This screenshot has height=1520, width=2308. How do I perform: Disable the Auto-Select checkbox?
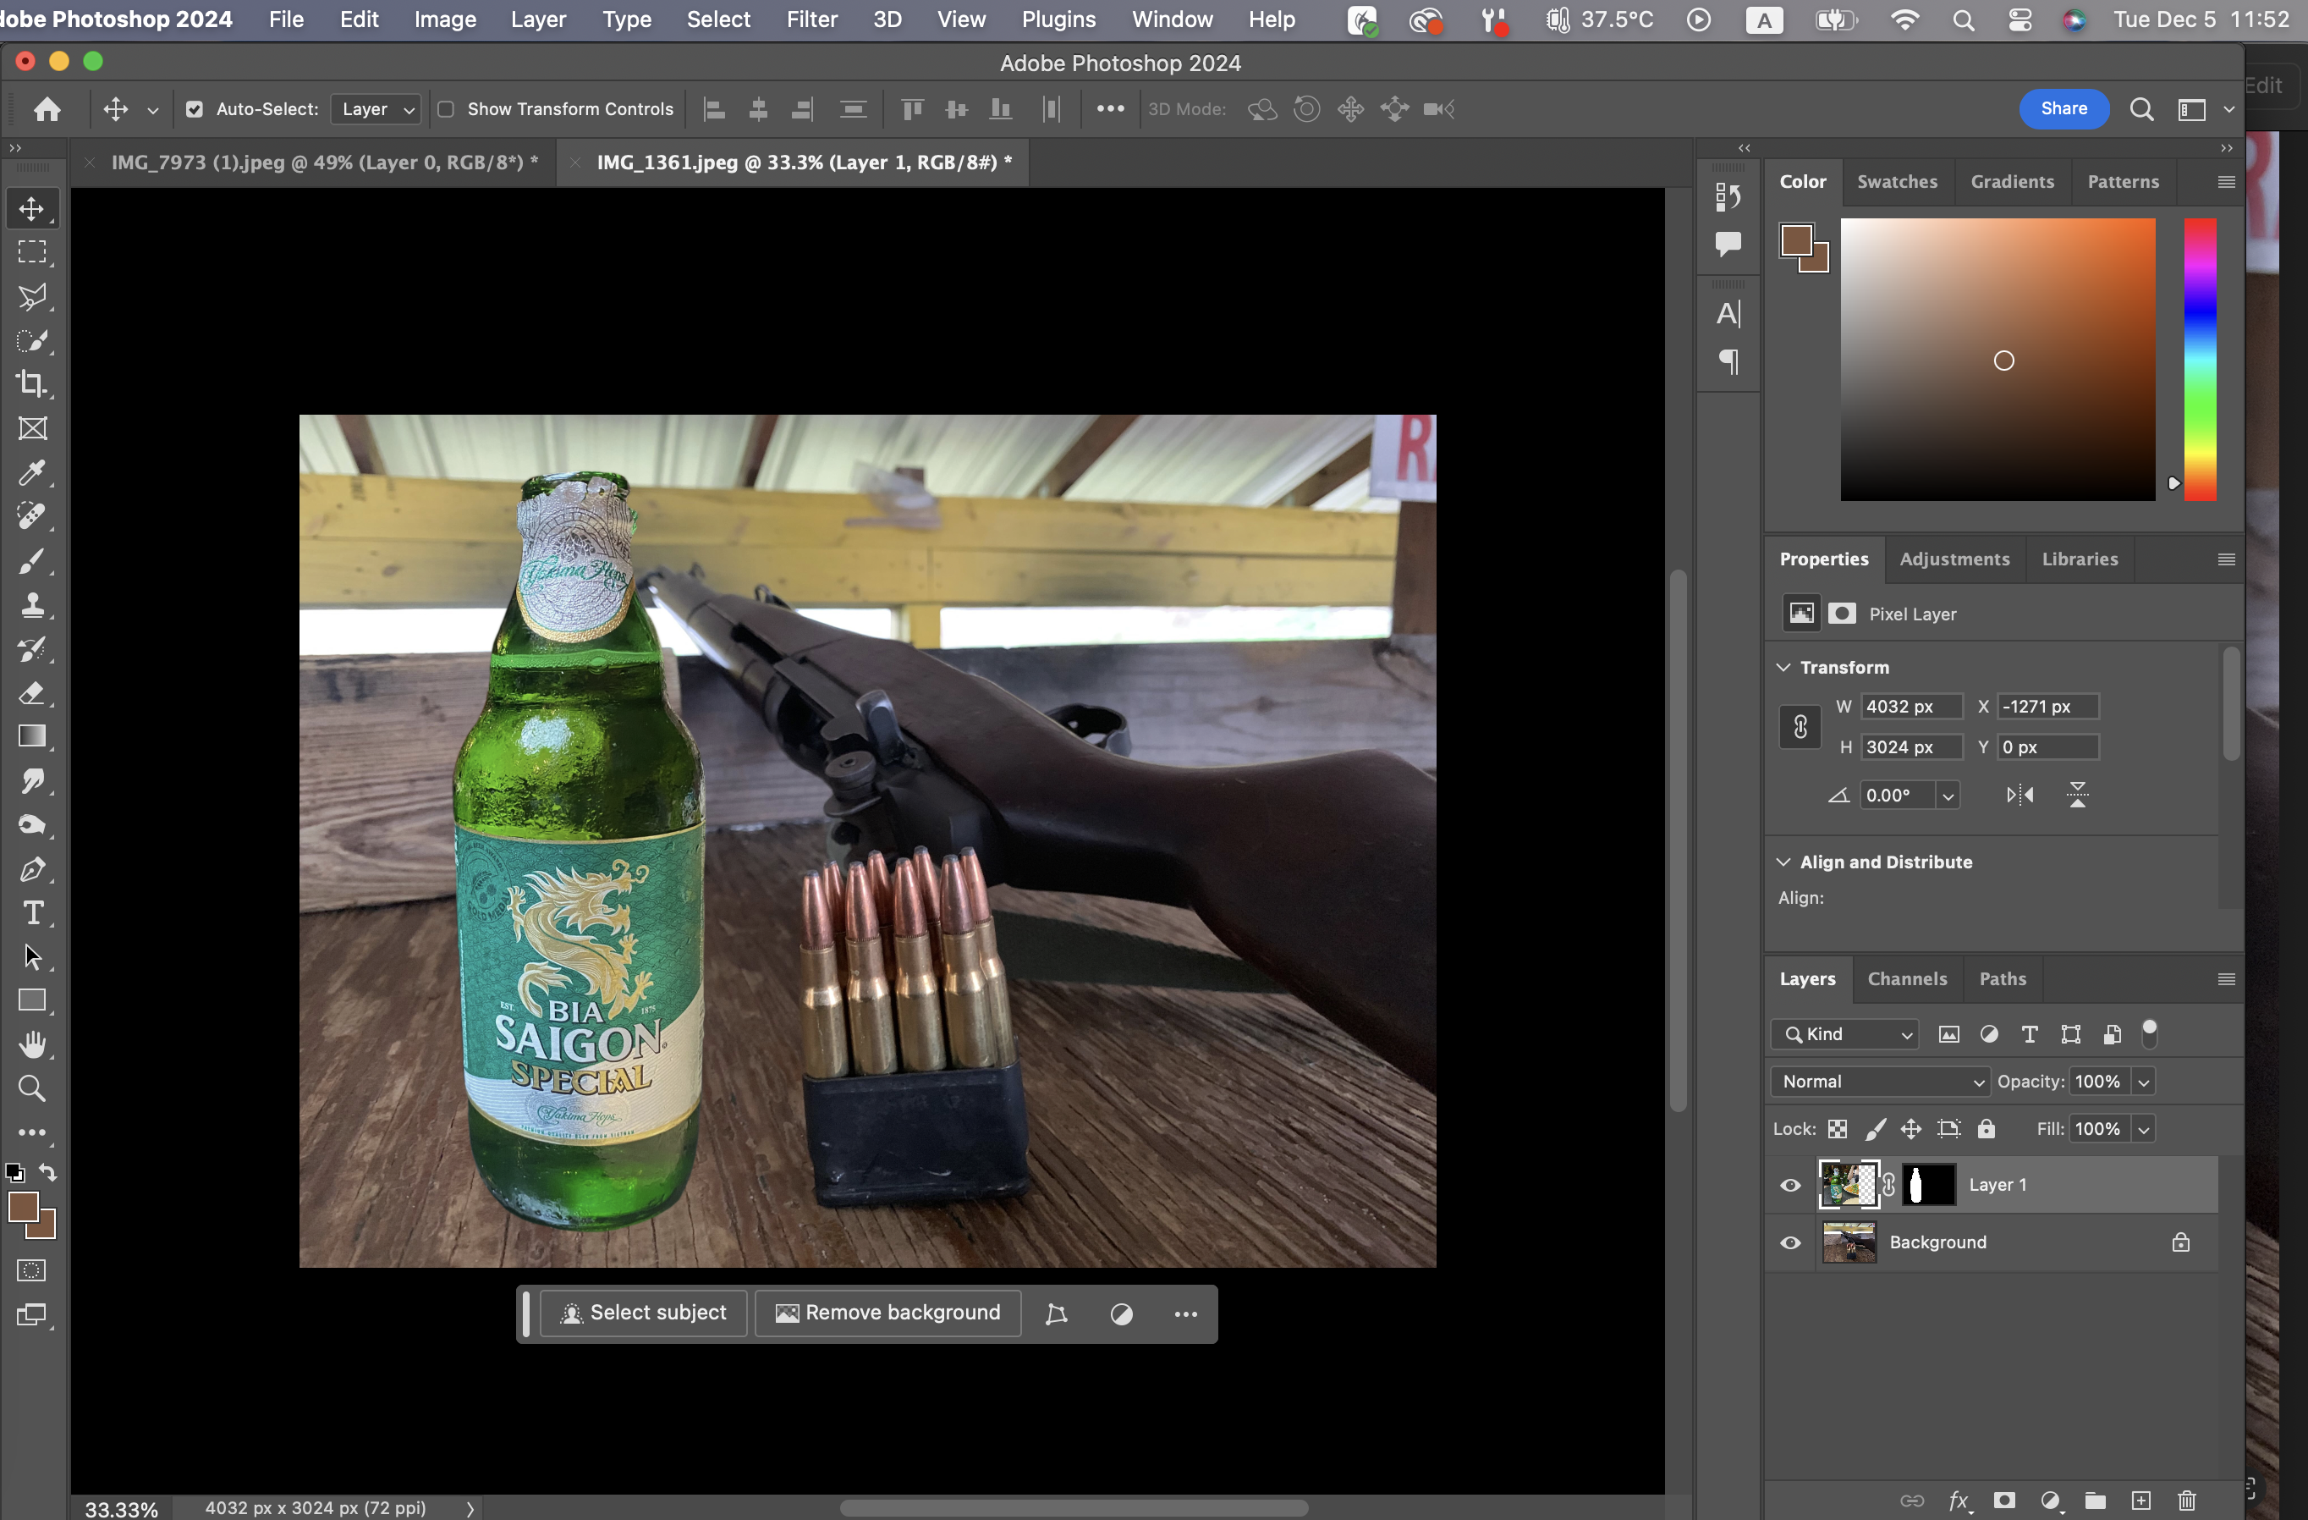click(x=195, y=110)
